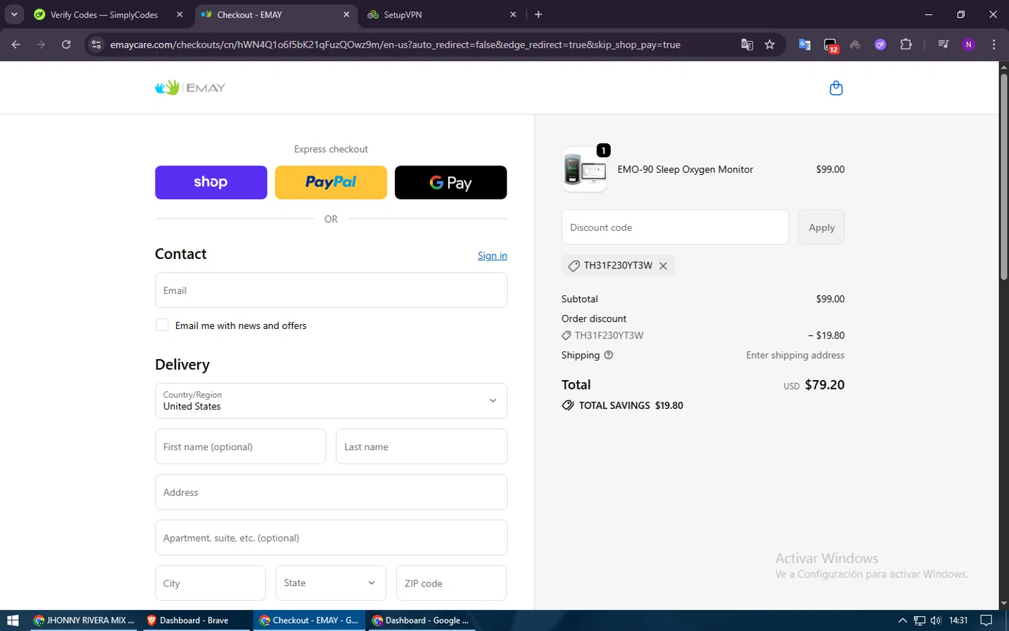This screenshot has width=1009, height=631.
Task: Focus the Discount code field
Action: (x=675, y=227)
